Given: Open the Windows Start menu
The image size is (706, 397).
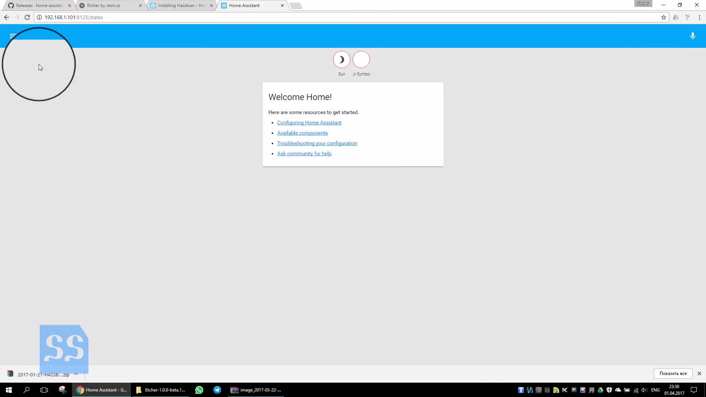Looking at the screenshot, I should click(9, 390).
